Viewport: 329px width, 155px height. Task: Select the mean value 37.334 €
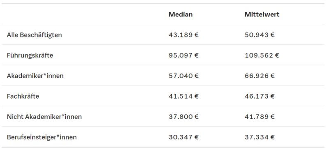pyautogui.click(x=259, y=137)
